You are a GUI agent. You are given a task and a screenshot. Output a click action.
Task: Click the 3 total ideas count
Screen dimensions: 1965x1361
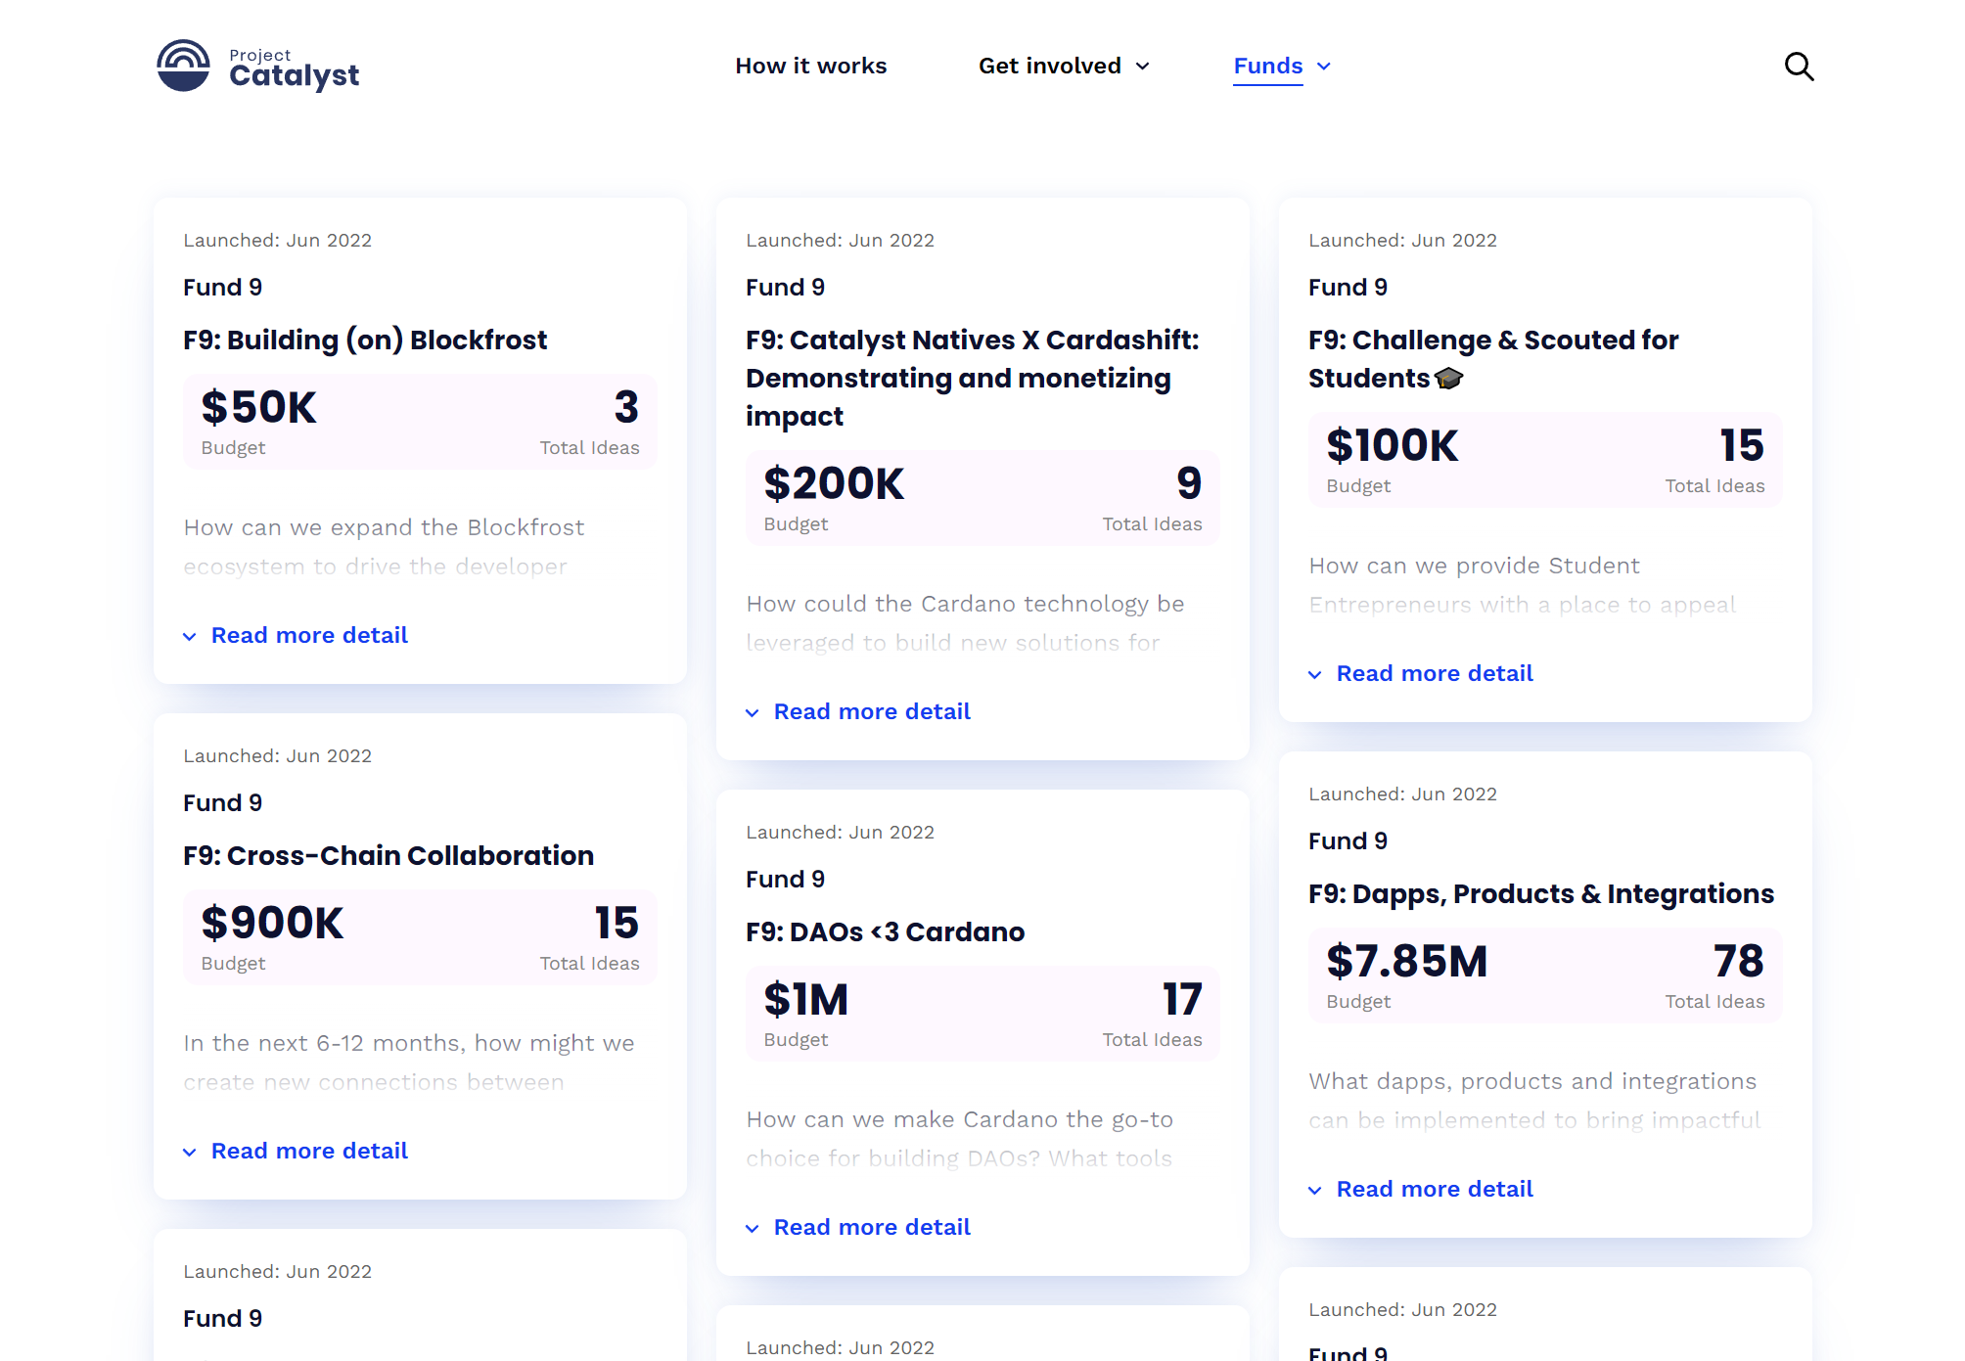point(626,407)
